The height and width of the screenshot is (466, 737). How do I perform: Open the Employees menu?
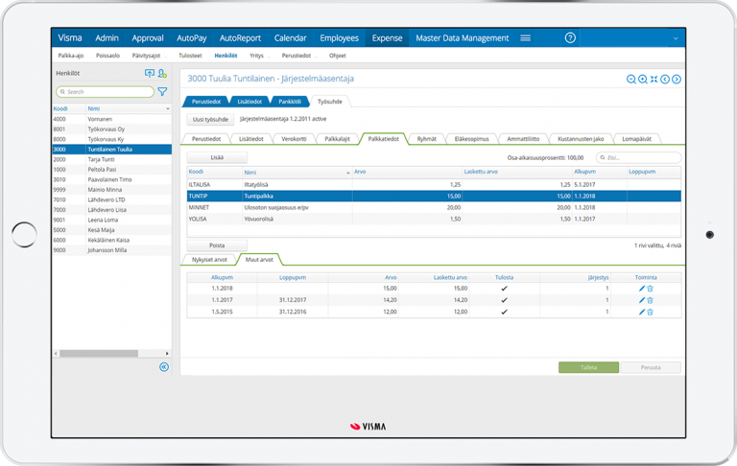coord(339,38)
